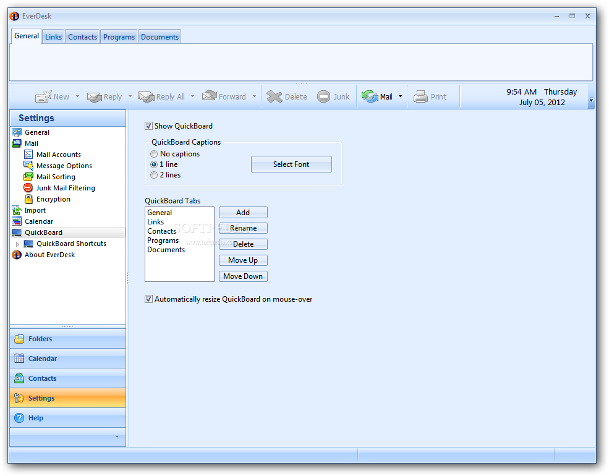This screenshot has width=609, height=476.
Task: Expand the QuickBoard Shortcuts tree node
Action: (17, 244)
